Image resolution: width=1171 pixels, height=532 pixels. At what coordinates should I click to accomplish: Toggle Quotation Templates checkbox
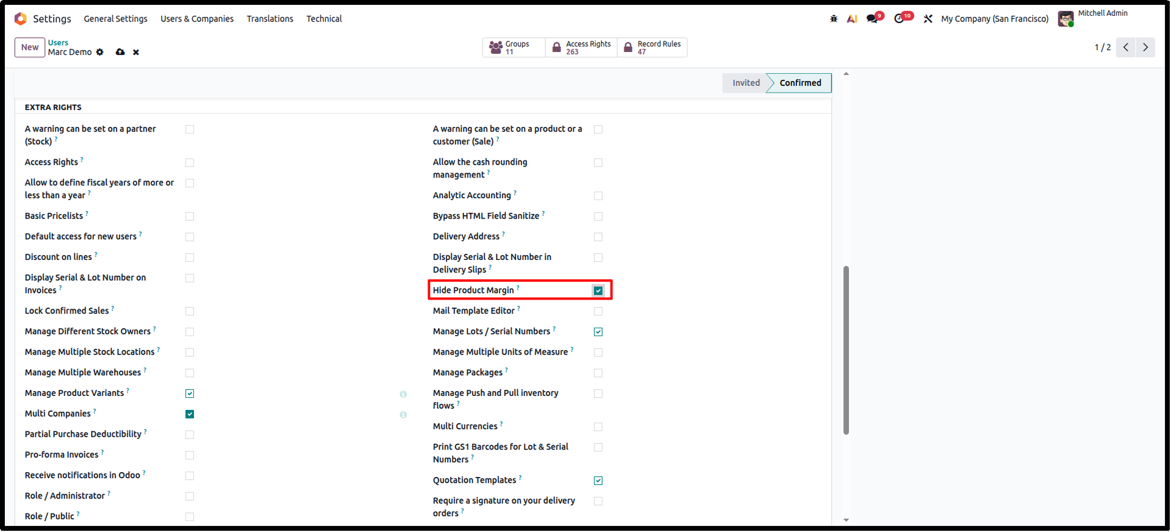(598, 481)
